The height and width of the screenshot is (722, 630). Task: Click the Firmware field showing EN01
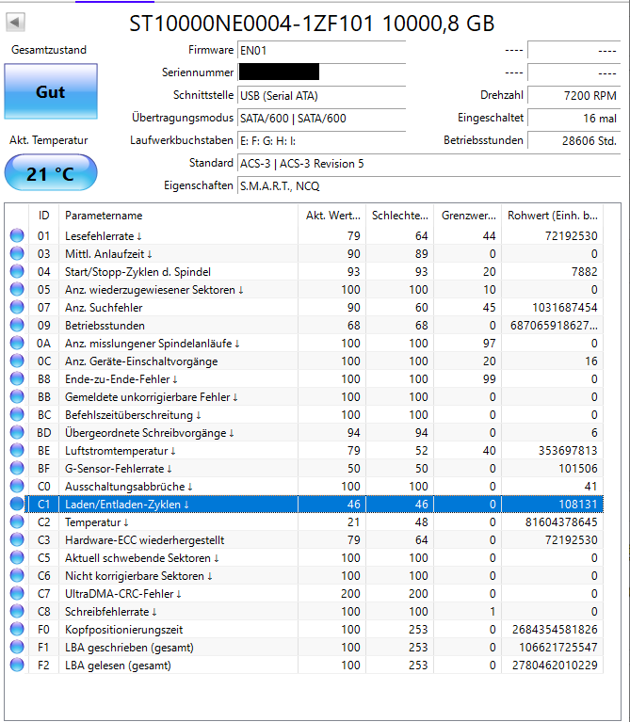tap(321, 50)
